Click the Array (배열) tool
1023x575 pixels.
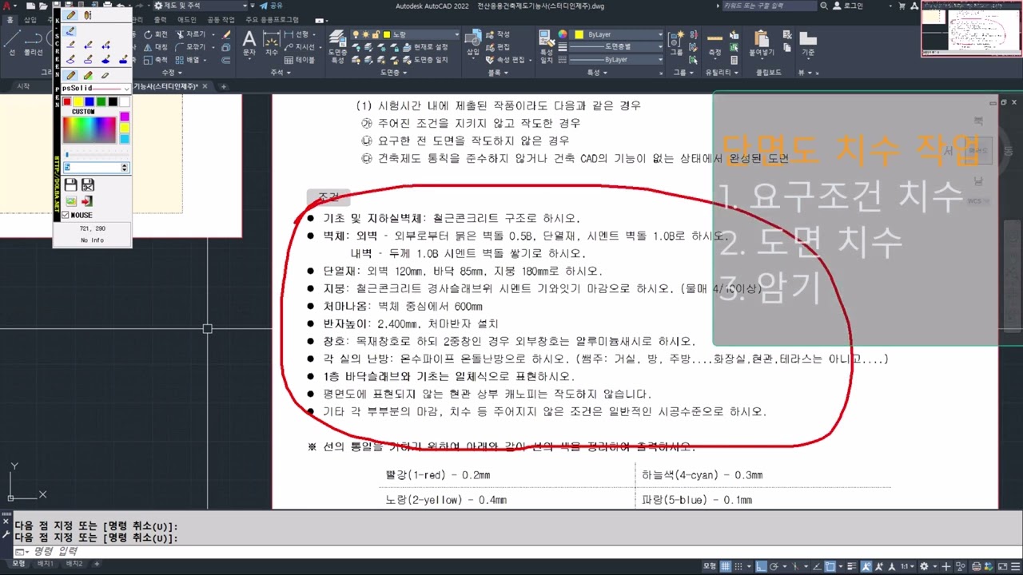189,60
